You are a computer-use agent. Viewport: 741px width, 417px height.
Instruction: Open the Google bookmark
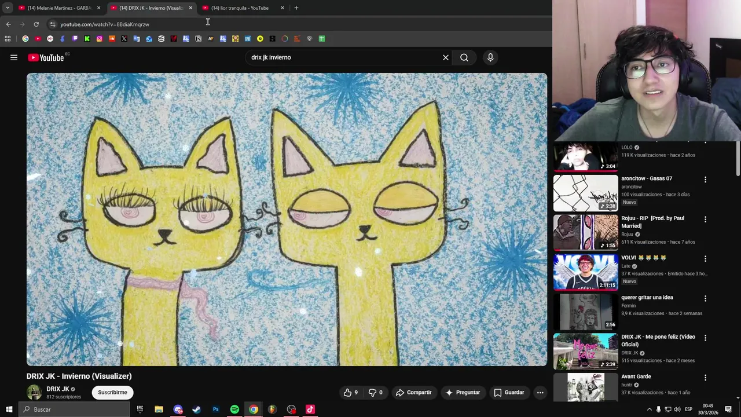(x=25, y=39)
